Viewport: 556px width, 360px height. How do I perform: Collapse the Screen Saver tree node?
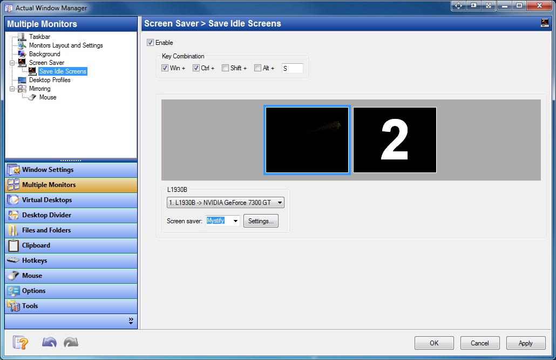click(x=12, y=63)
